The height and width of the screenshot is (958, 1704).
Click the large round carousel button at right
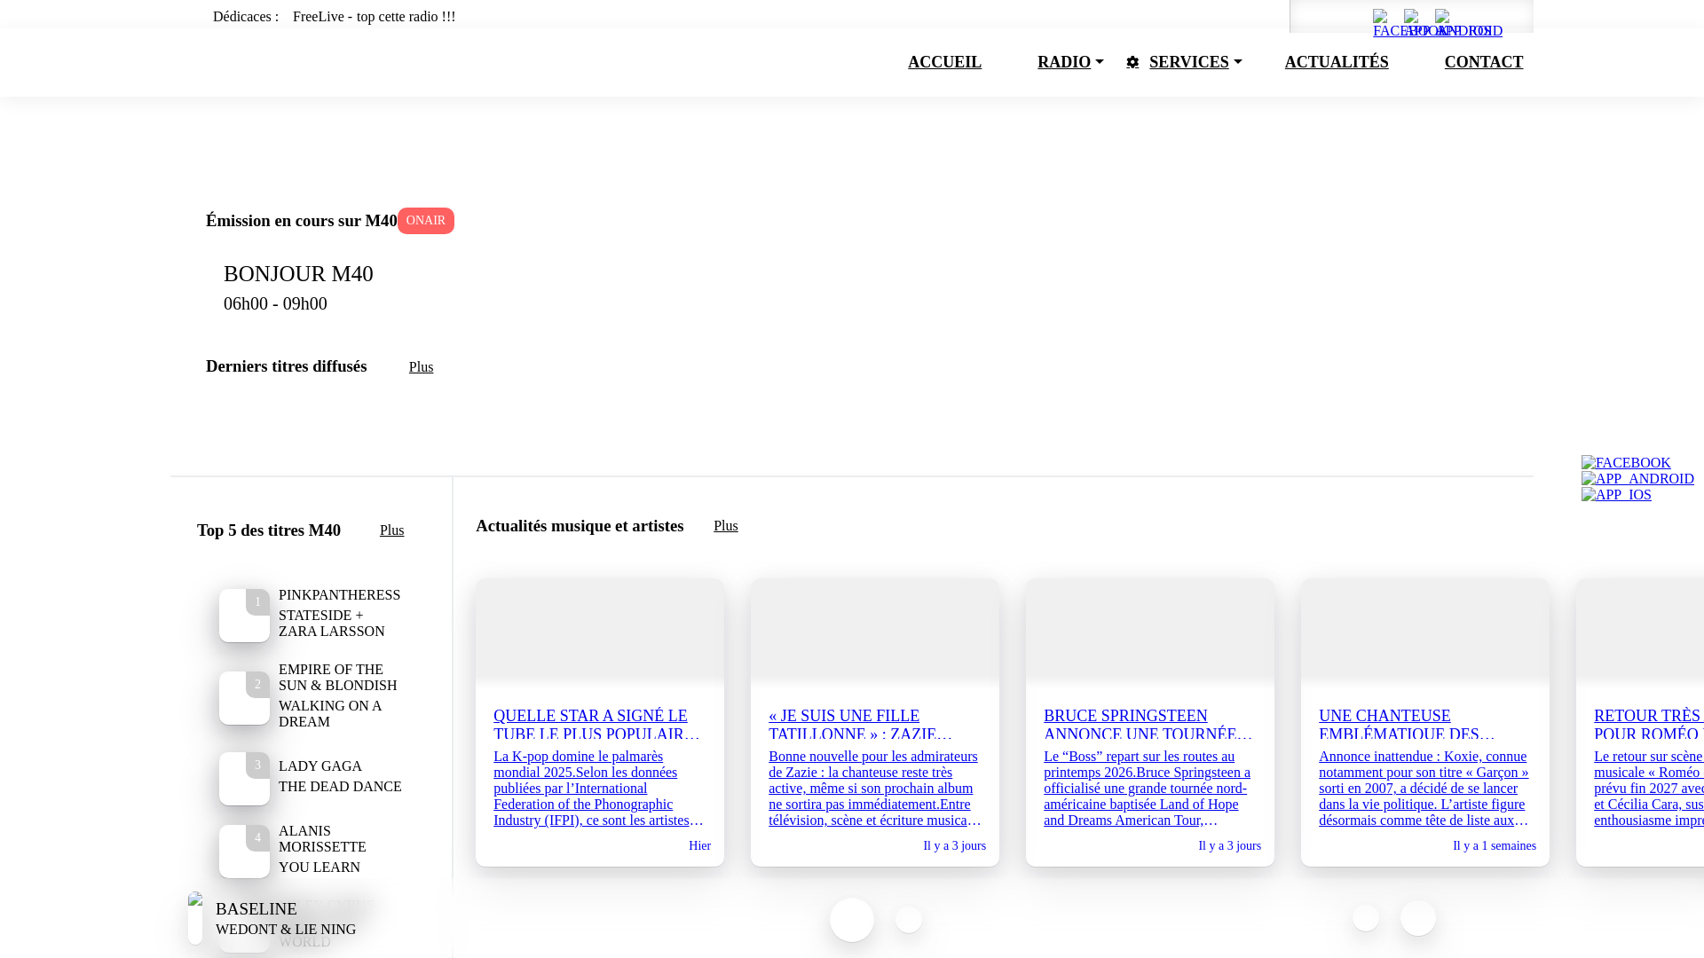[1417, 917]
